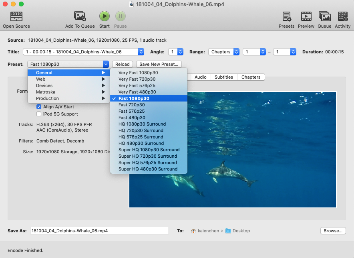Open the Range Chapters dropdown

coord(224,52)
